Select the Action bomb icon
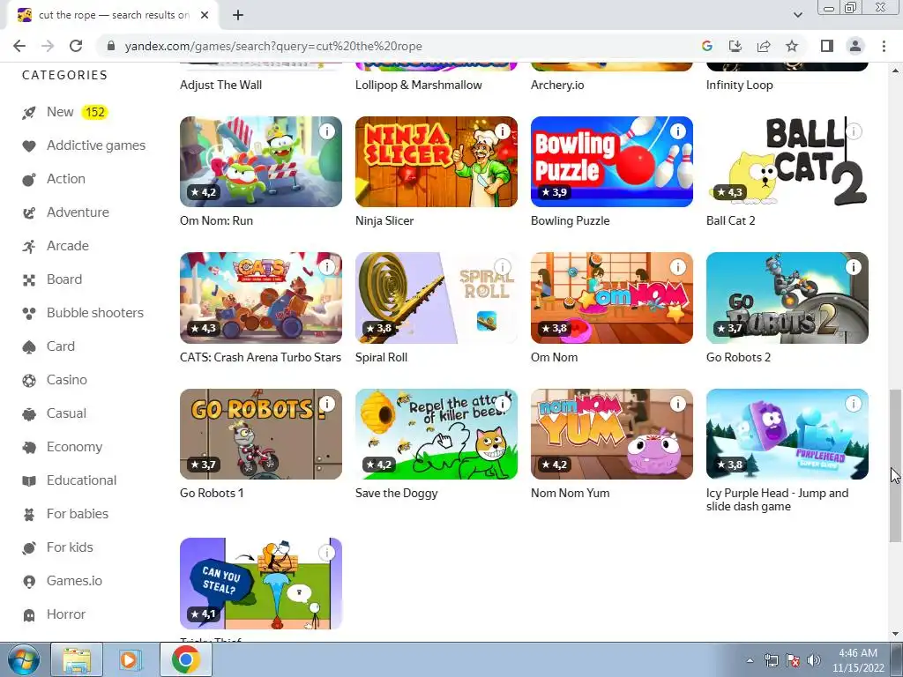Image resolution: width=903 pixels, height=677 pixels. [29, 180]
